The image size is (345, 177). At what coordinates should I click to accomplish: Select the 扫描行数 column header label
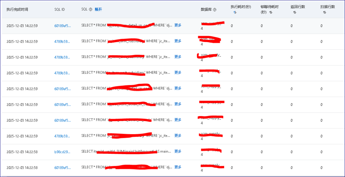point(328,7)
